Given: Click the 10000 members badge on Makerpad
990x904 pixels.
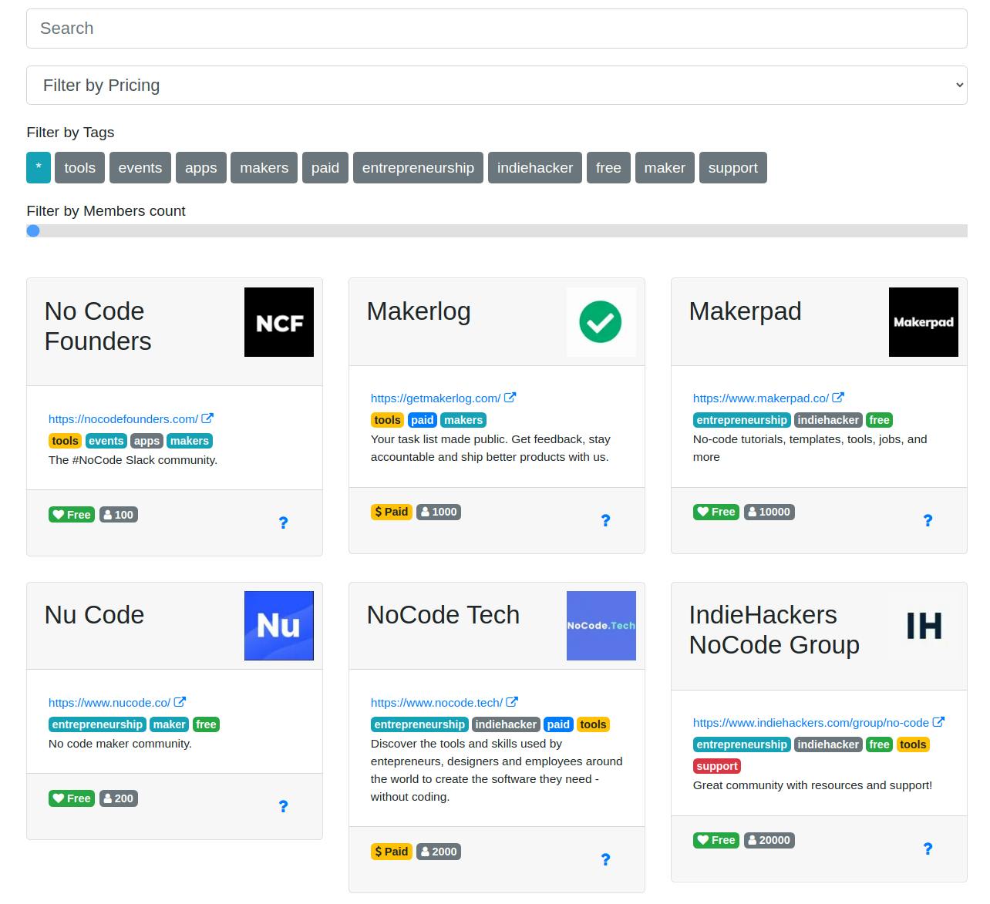Looking at the screenshot, I should click(x=769, y=512).
